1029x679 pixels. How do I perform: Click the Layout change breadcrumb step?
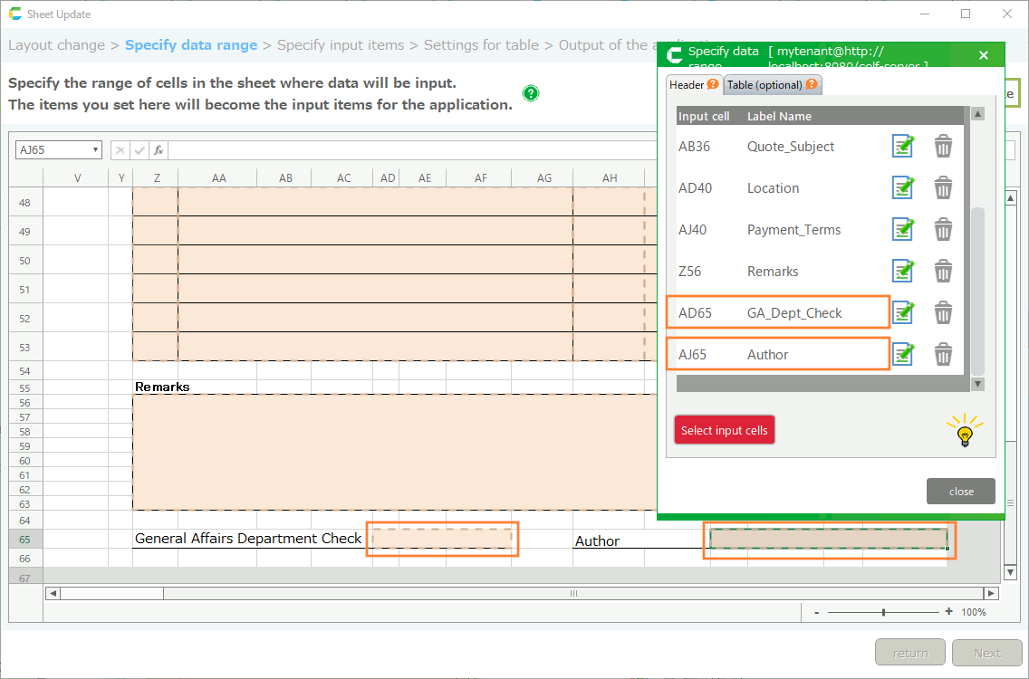click(x=56, y=45)
